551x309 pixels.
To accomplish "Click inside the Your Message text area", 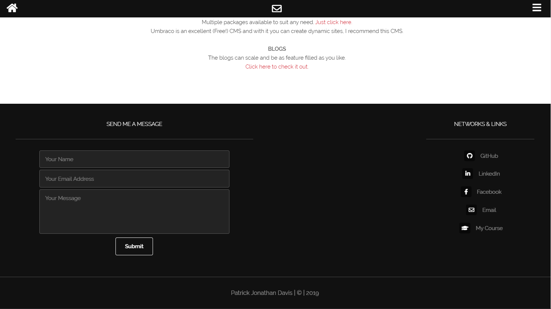I will [134, 211].
